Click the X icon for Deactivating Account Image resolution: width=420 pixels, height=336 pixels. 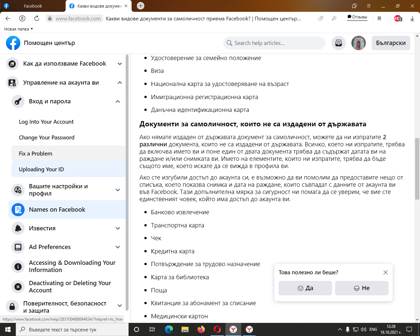pos(18,287)
